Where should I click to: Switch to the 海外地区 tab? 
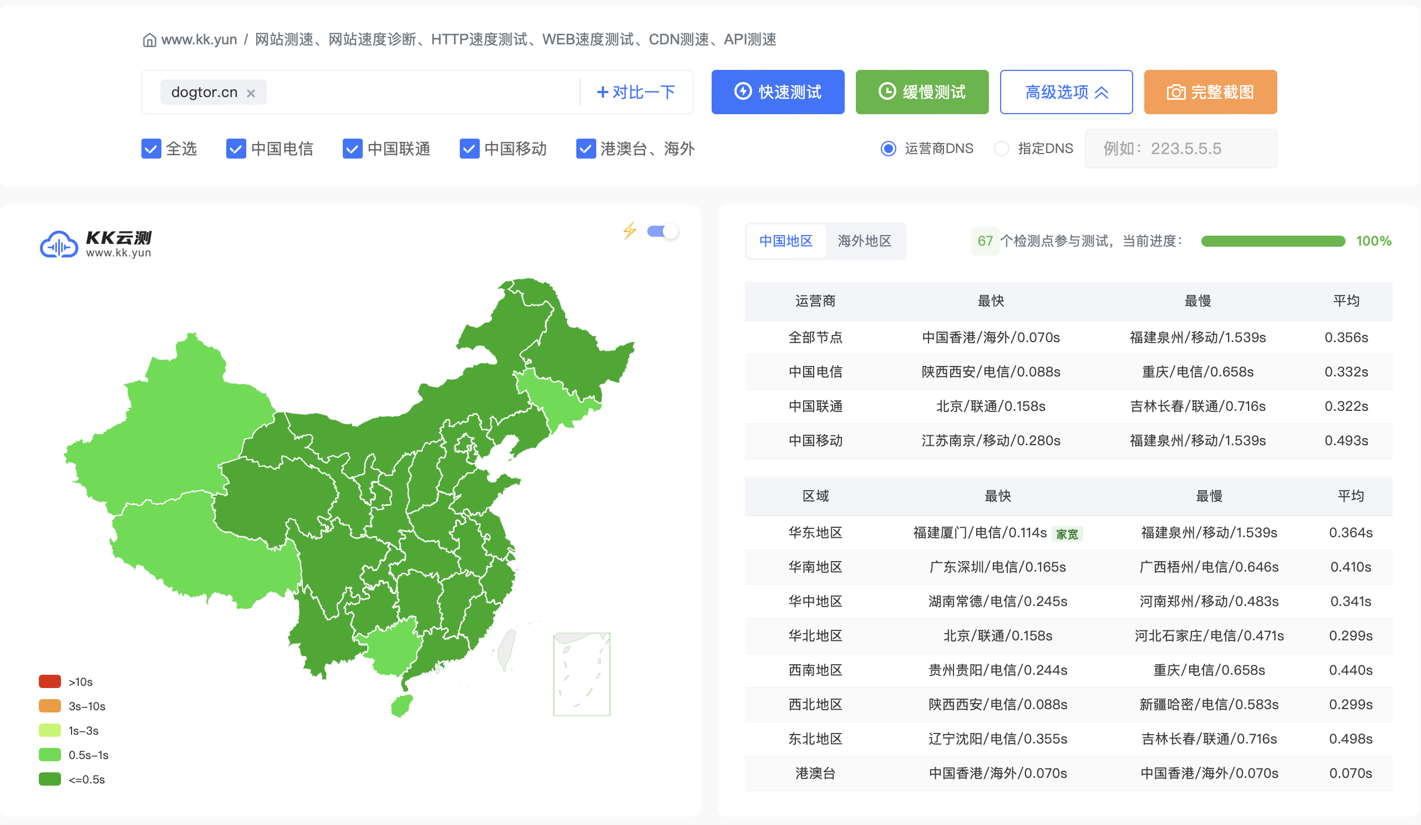coord(865,241)
